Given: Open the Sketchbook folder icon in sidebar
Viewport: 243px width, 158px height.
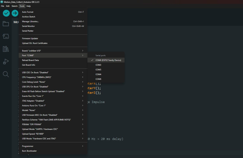Looking at the screenshot, I should (6, 24).
